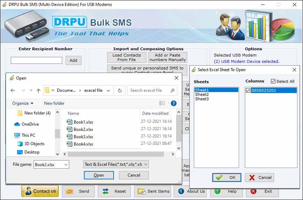Open 3D Objects folder
This screenshot has height=200, width=303.
coord(31,143)
